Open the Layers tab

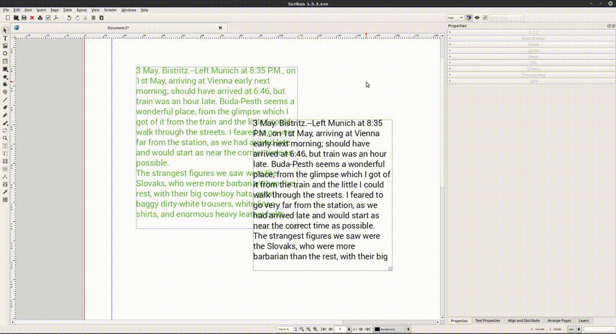[584, 321]
